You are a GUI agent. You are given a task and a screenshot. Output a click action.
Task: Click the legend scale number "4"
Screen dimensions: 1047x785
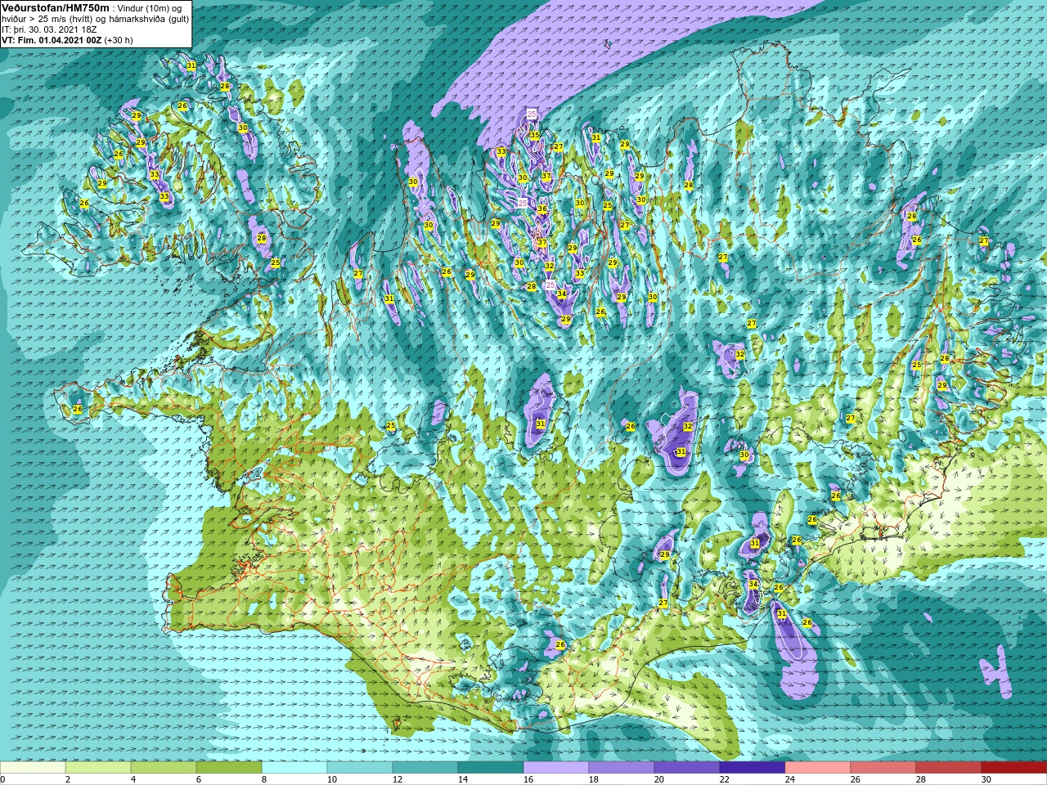tap(133, 779)
